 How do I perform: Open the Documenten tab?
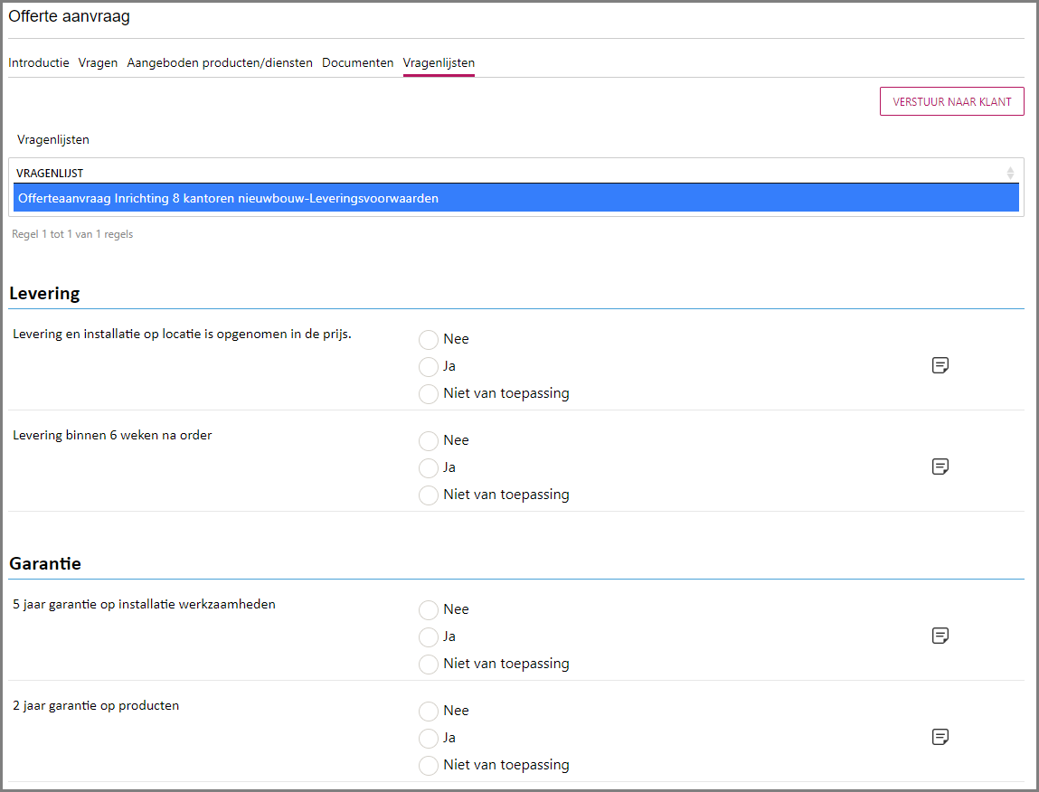[358, 63]
